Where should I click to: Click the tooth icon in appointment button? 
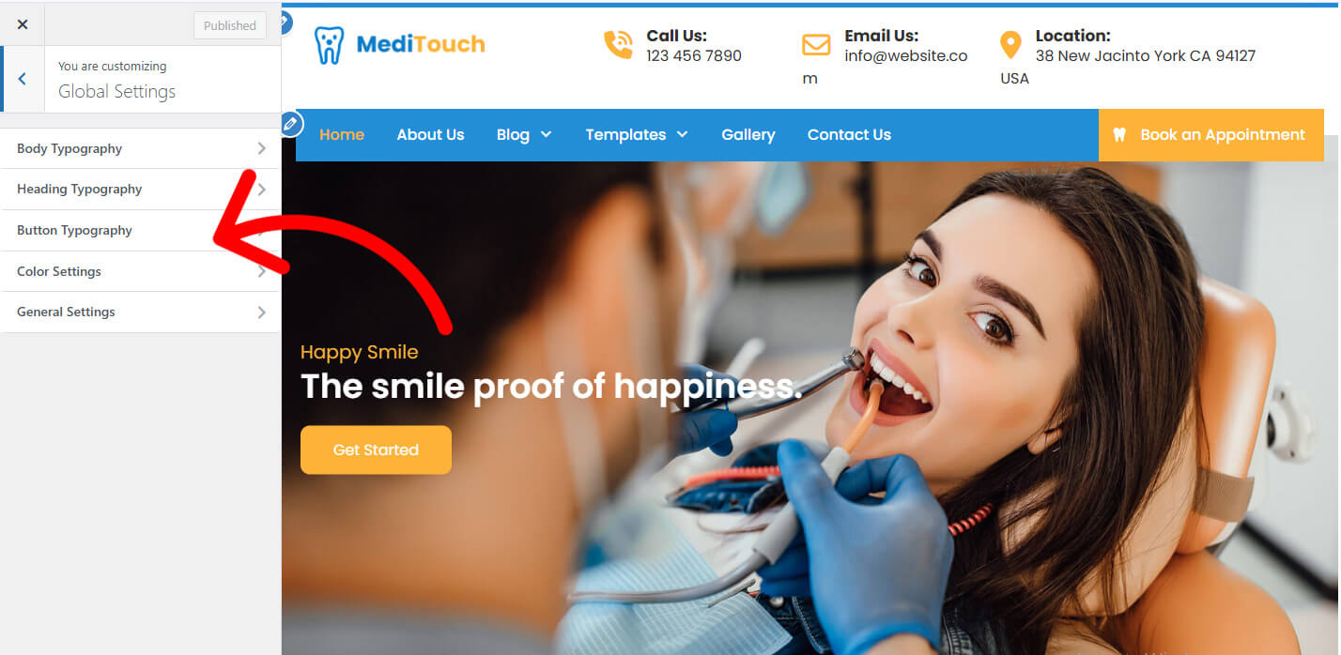click(1119, 135)
